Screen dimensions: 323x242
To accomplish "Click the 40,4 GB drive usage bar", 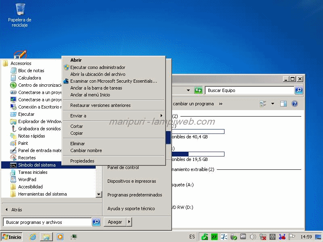I will click(x=198, y=131).
